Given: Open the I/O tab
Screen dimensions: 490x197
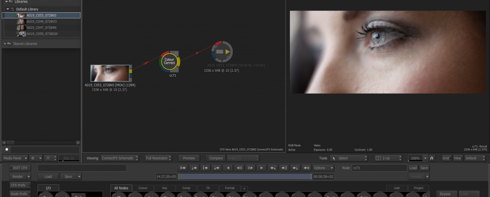Looking at the screenshot, I should coord(49,188).
